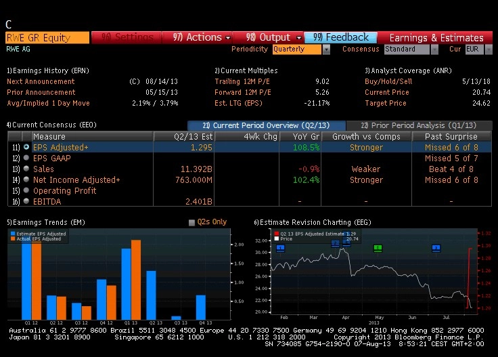Screen dimensions: 498x357
Task: Open 4) Current Consensus (EEO) link
Action: pos(51,125)
